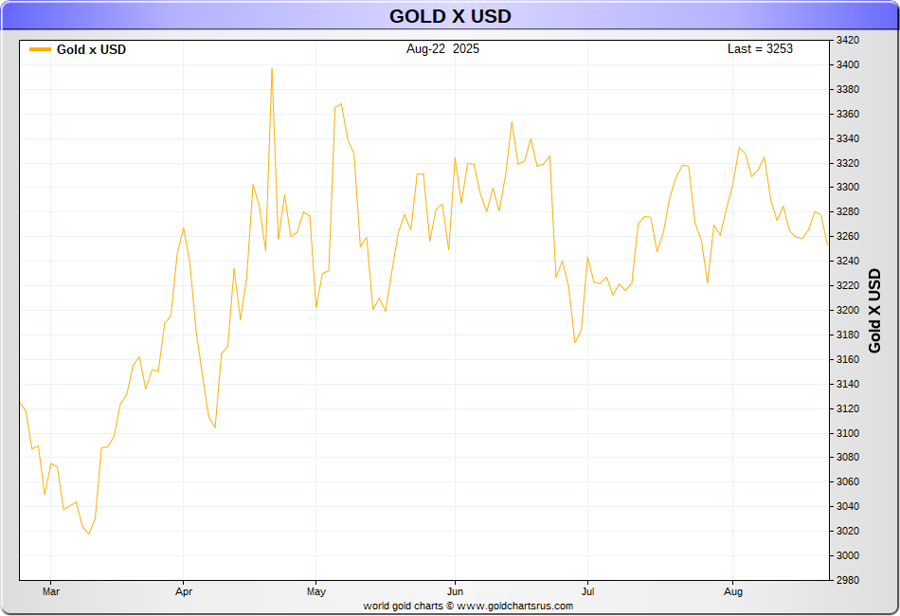Click the April spike peak near 3400
The width and height of the screenshot is (900, 616).
tap(272, 69)
